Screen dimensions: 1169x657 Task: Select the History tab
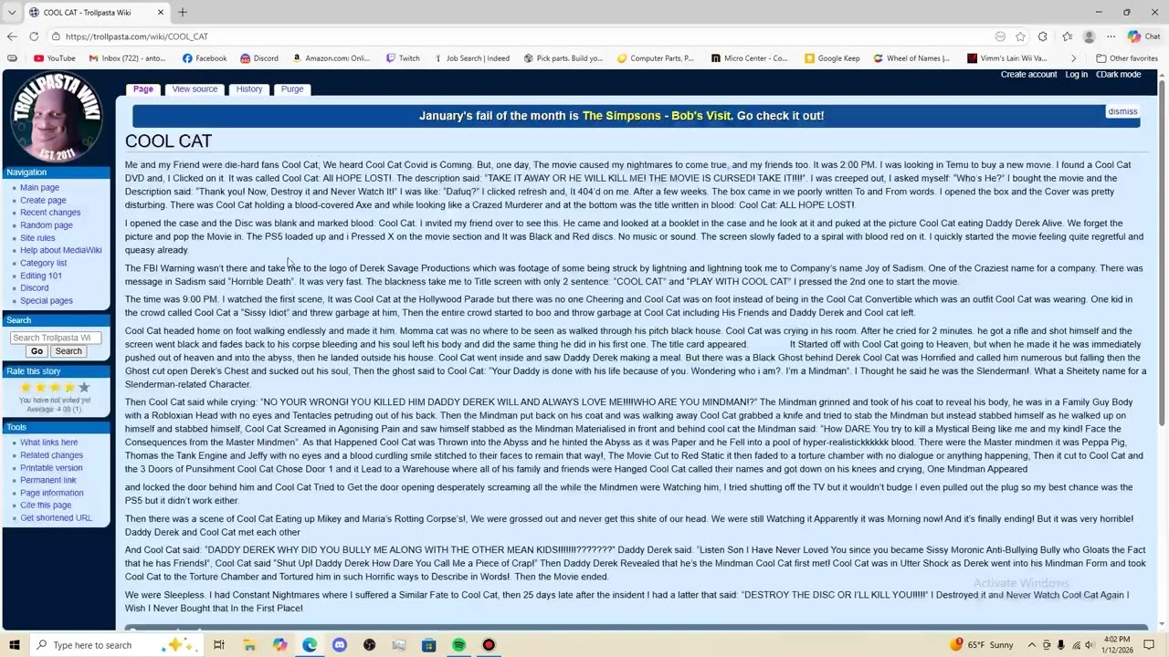click(249, 89)
